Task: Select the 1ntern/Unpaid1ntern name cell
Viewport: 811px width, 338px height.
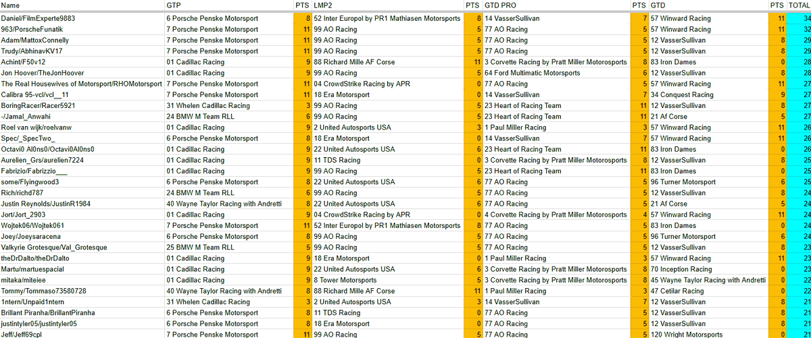Action: pyautogui.click(x=82, y=302)
